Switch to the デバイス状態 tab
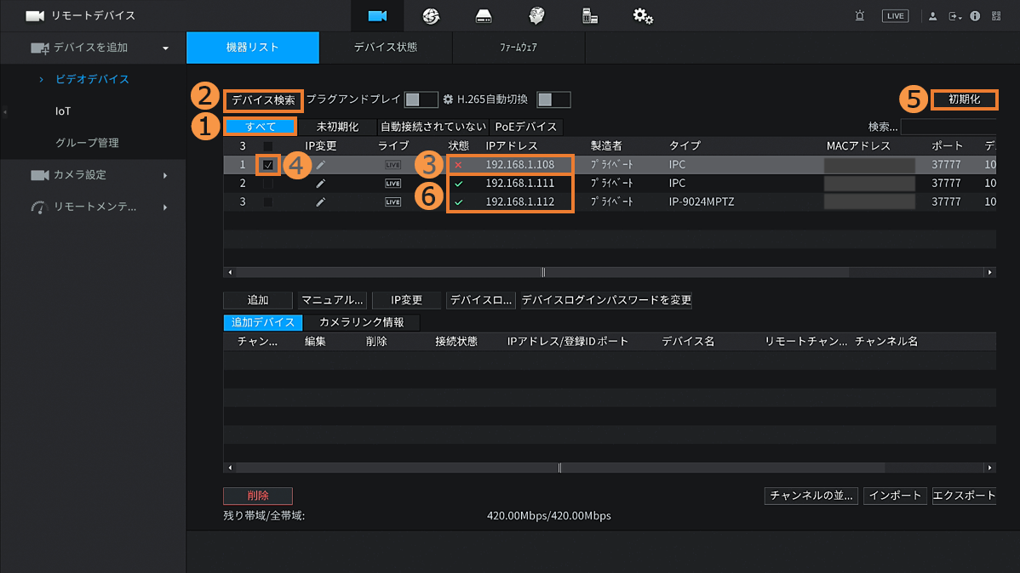1020x573 pixels. (386, 48)
